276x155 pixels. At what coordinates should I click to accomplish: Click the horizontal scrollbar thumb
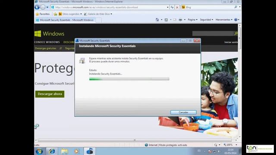point(135,140)
